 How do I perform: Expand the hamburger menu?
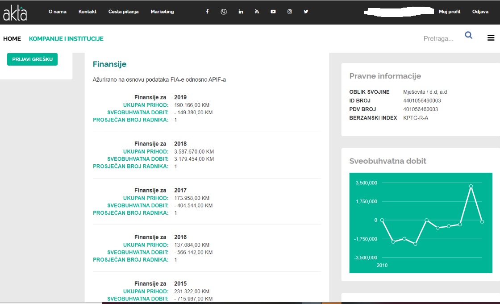click(491, 38)
